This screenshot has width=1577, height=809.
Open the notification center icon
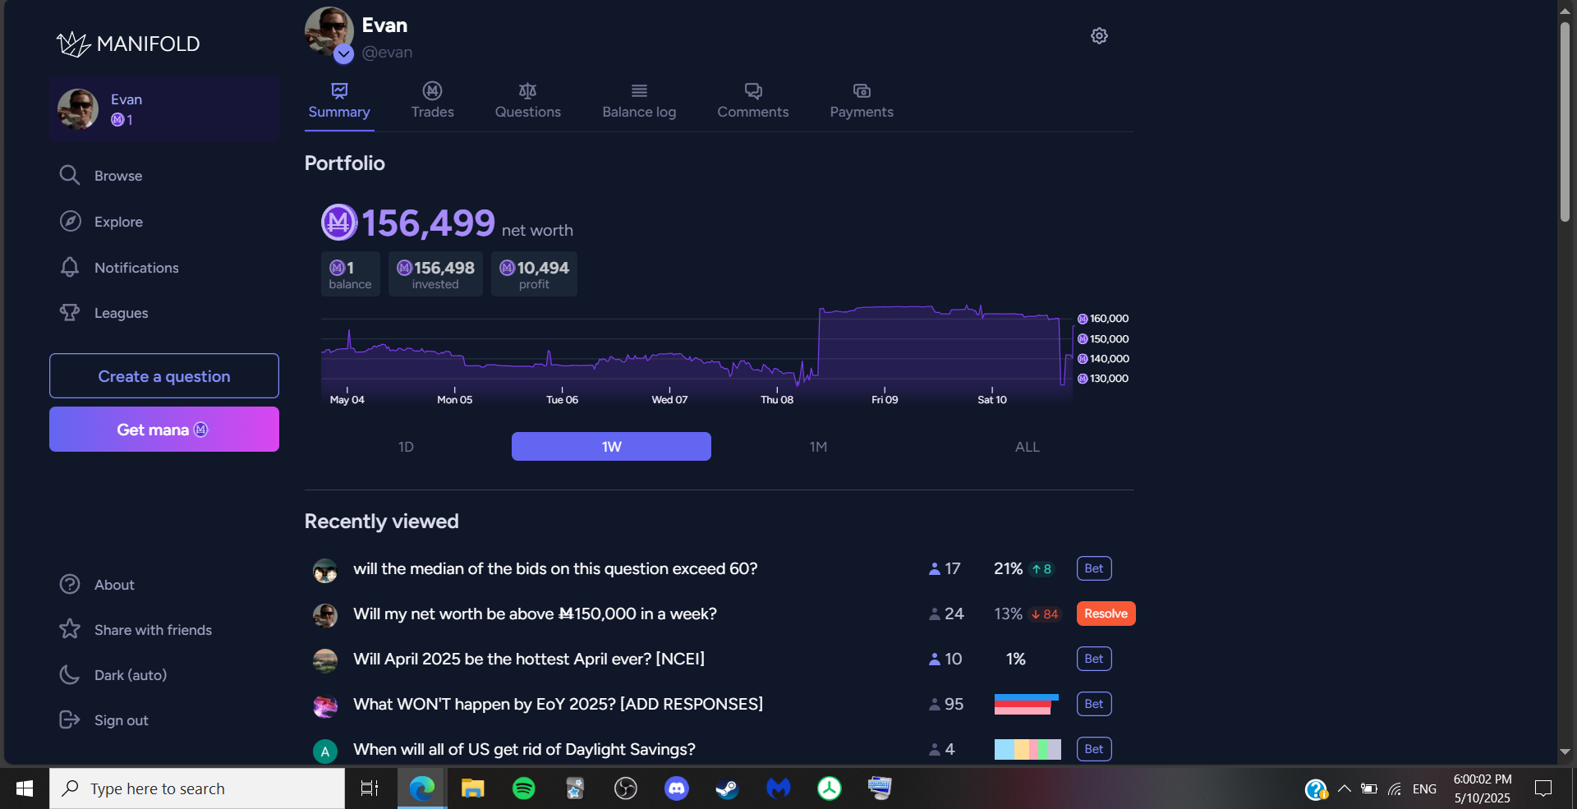point(1543,788)
